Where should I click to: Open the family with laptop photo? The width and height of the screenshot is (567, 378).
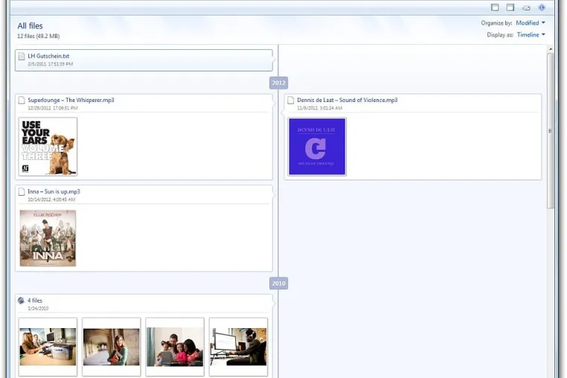[x=175, y=347]
